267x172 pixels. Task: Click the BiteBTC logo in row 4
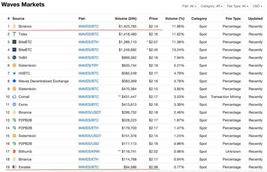click(x=14, y=50)
